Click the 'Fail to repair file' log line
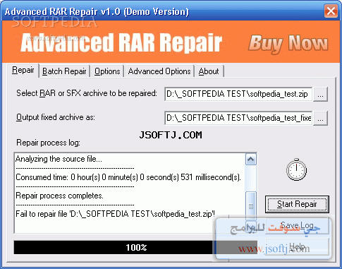342x269 pixels. tap(115, 214)
